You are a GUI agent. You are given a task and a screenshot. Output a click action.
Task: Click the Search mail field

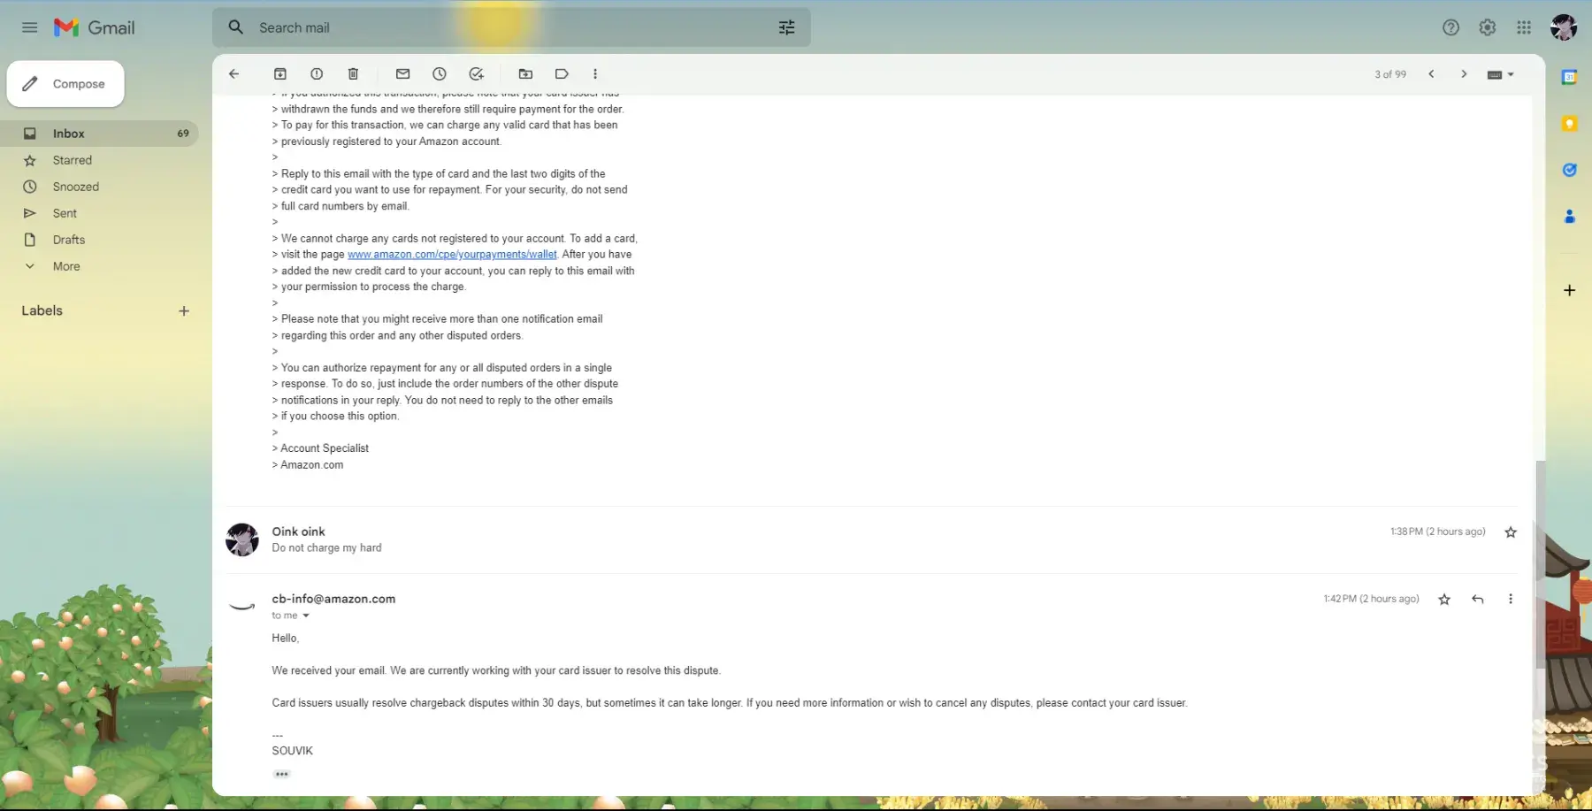[504, 27]
